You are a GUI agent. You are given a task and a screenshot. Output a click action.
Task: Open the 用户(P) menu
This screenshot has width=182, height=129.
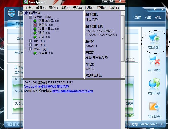[x=53, y=8]
